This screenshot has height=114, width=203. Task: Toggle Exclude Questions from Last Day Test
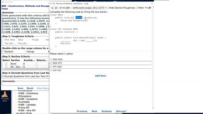coord(3,76)
